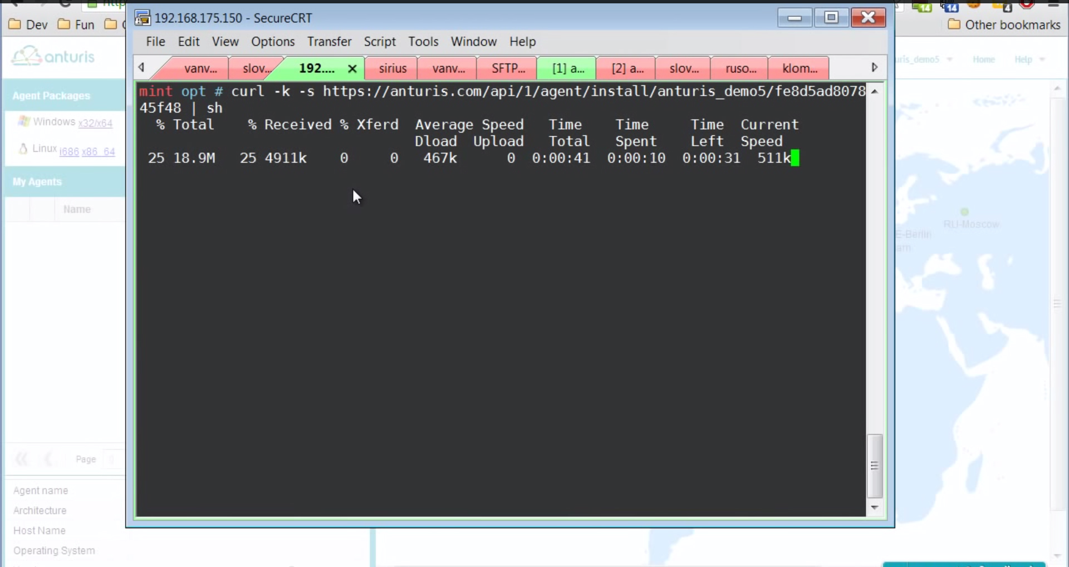Click the SecureCRT title bar icon
The width and height of the screenshot is (1069, 567).
coord(143,18)
